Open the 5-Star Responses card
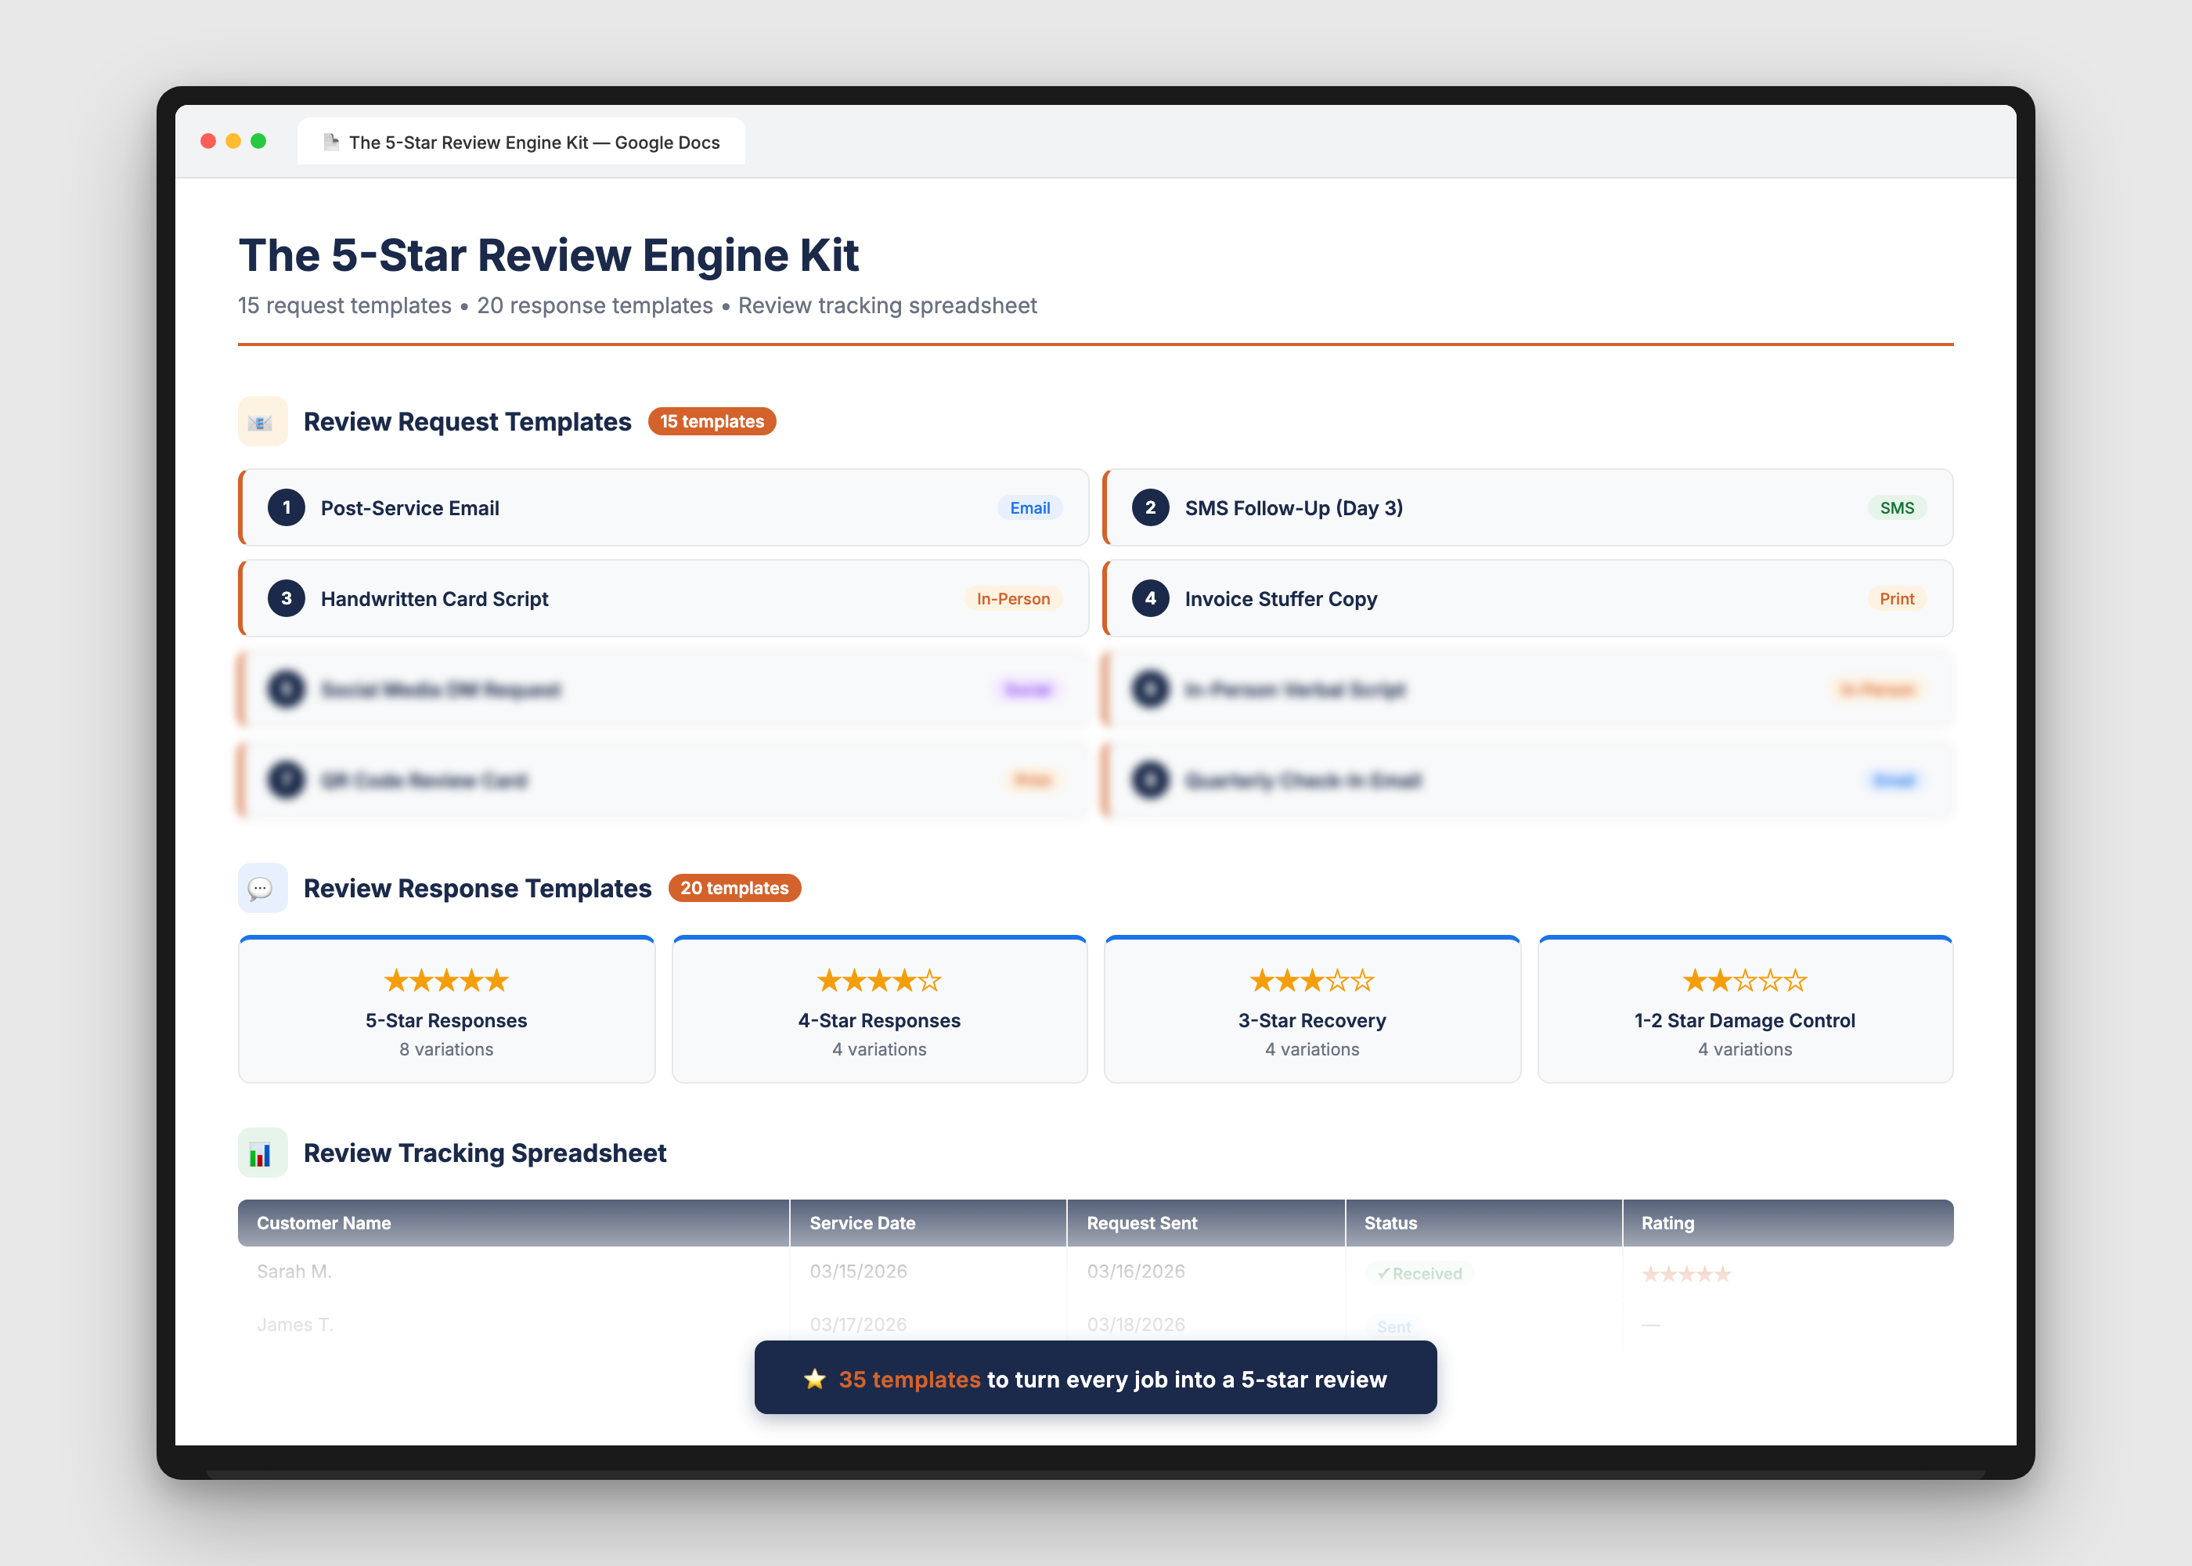Image resolution: width=2192 pixels, height=1566 pixels. [445, 1009]
